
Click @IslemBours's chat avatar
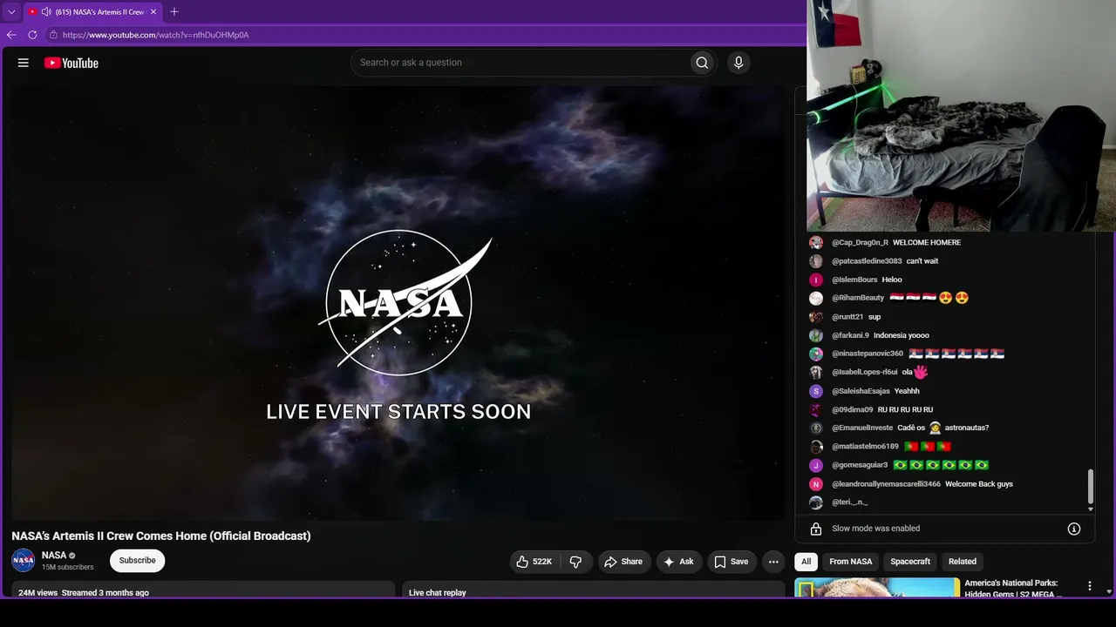816,280
